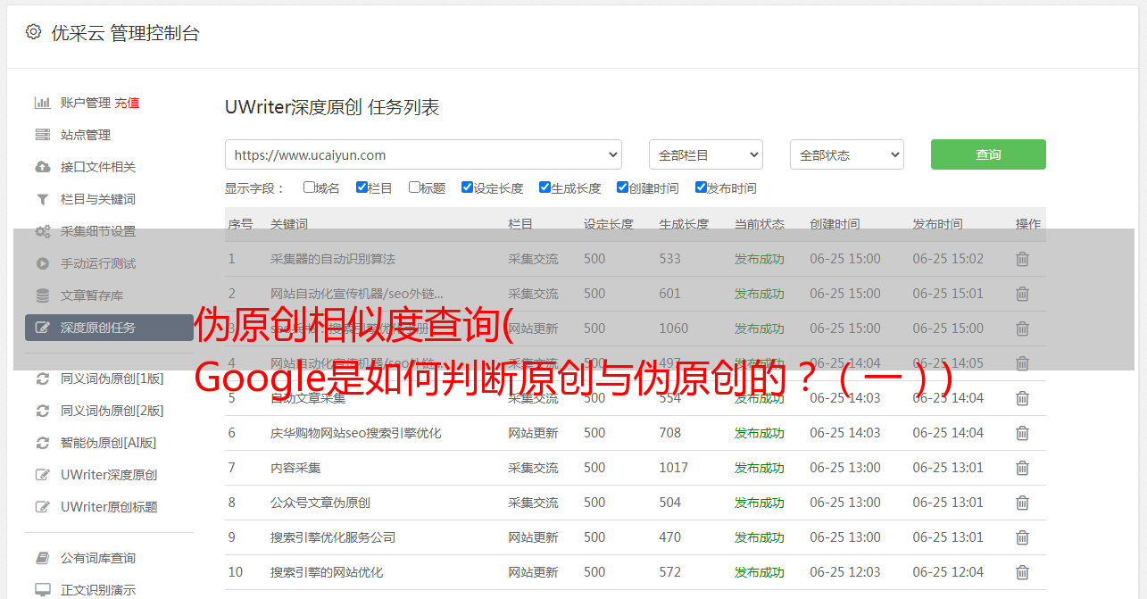
Task: Open 公有词库查询 link
Action: coord(98,558)
